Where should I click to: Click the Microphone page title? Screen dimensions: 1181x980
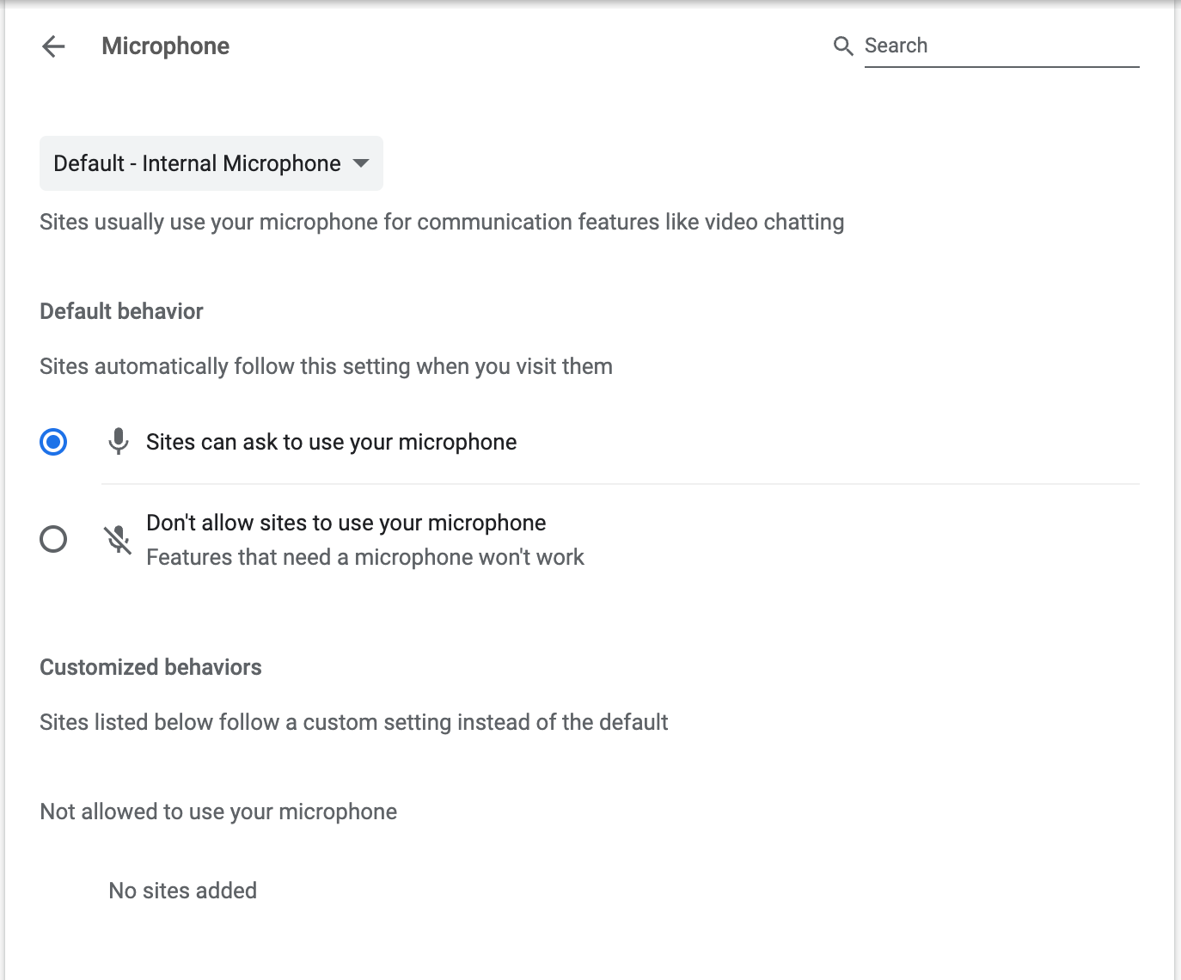coord(166,46)
